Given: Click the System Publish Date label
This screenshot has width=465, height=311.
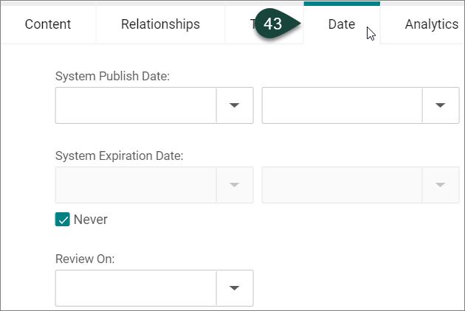Looking at the screenshot, I should point(112,76).
